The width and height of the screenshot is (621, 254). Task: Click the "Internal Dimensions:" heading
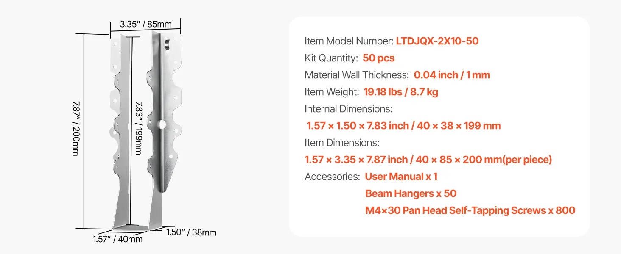click(349, 109)
